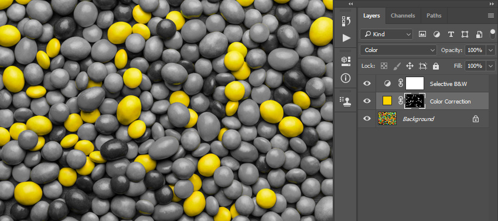The image size is (498, 221).
Task: Filter layers by shape layers icon
Action: tap(465, 34)
